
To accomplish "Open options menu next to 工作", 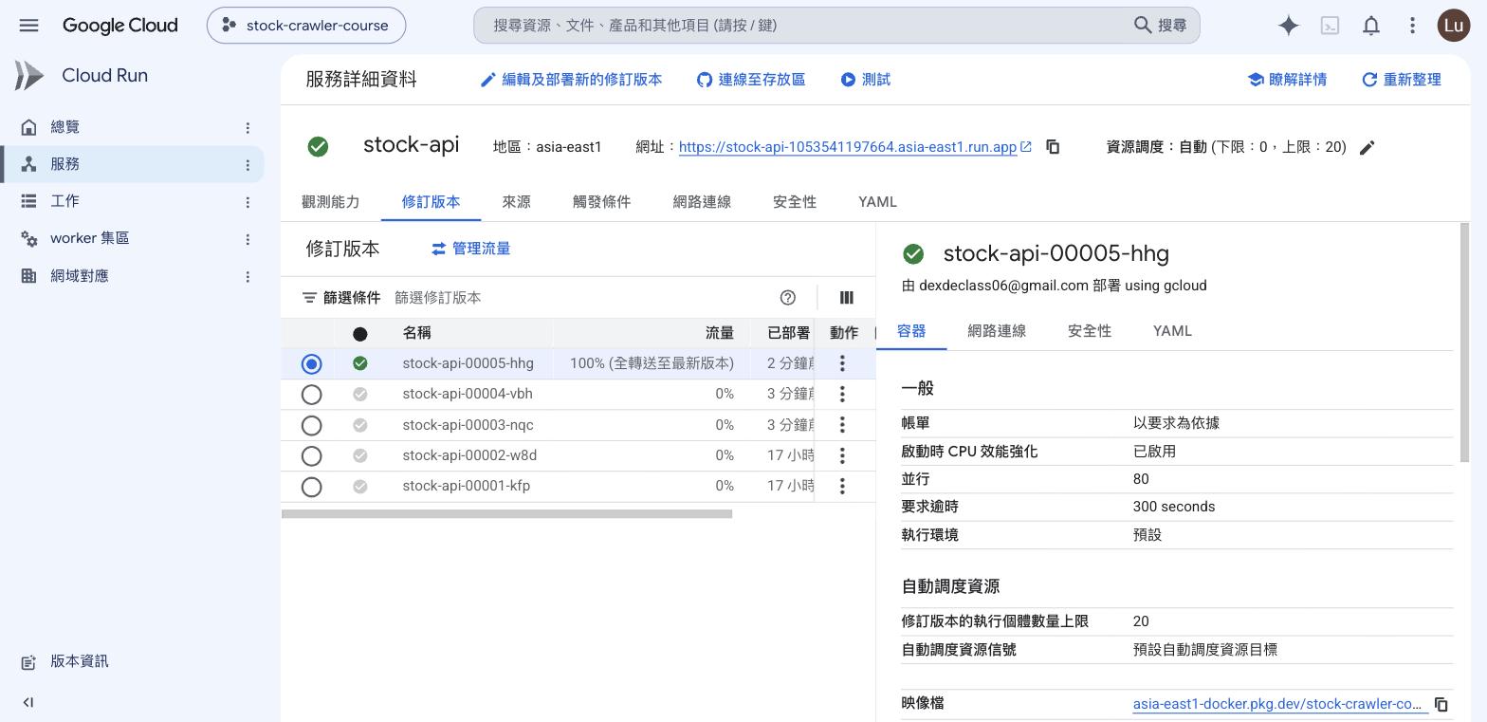I will [248, 201].
